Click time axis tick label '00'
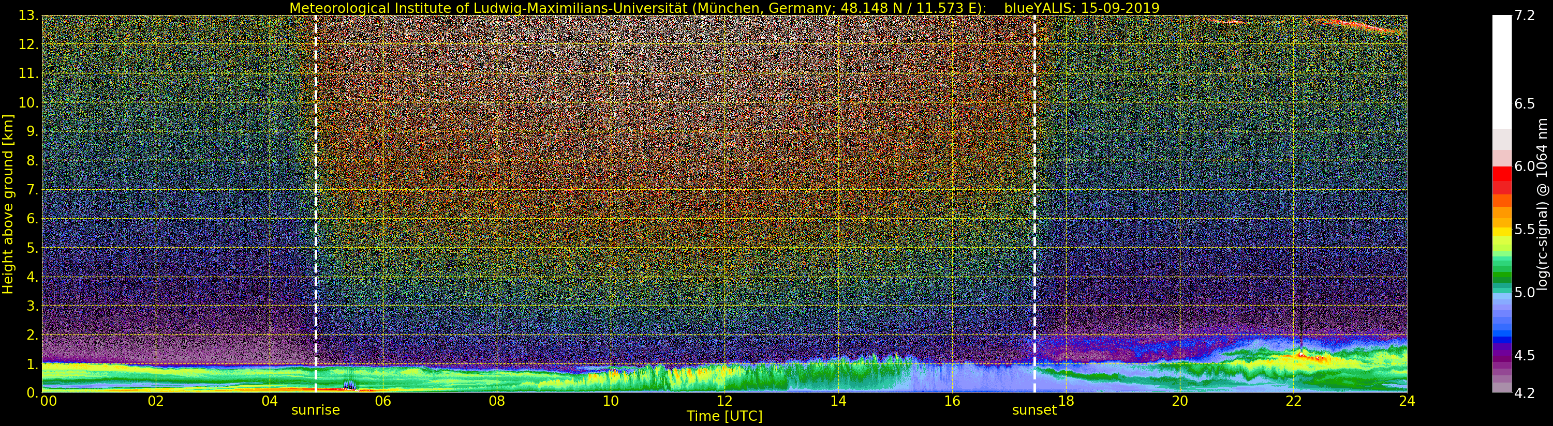Viewport: 1553px width, 426px height. (48, 401)
